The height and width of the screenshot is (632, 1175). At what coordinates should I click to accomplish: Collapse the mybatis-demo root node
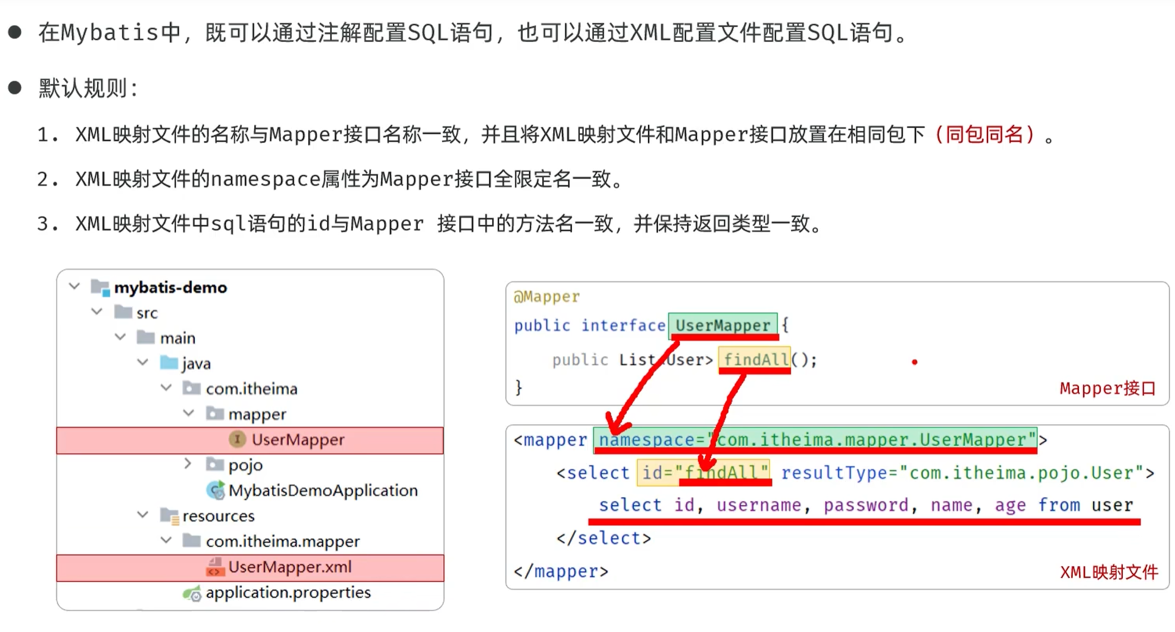[x=75, y=287]
